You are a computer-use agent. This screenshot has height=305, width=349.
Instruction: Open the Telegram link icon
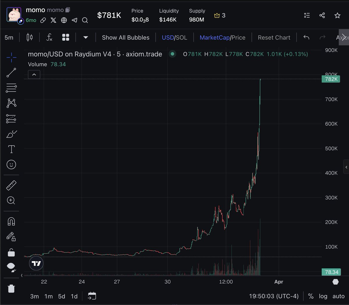pyautogui.click(x=74, y=20)
